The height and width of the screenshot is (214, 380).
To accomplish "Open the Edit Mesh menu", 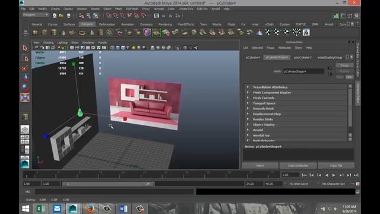I will pos(132,9).
